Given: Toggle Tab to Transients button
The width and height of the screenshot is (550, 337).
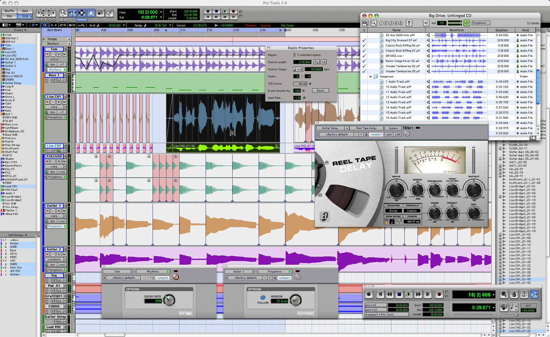Looking at the screenshot, I should coord(44,25).
